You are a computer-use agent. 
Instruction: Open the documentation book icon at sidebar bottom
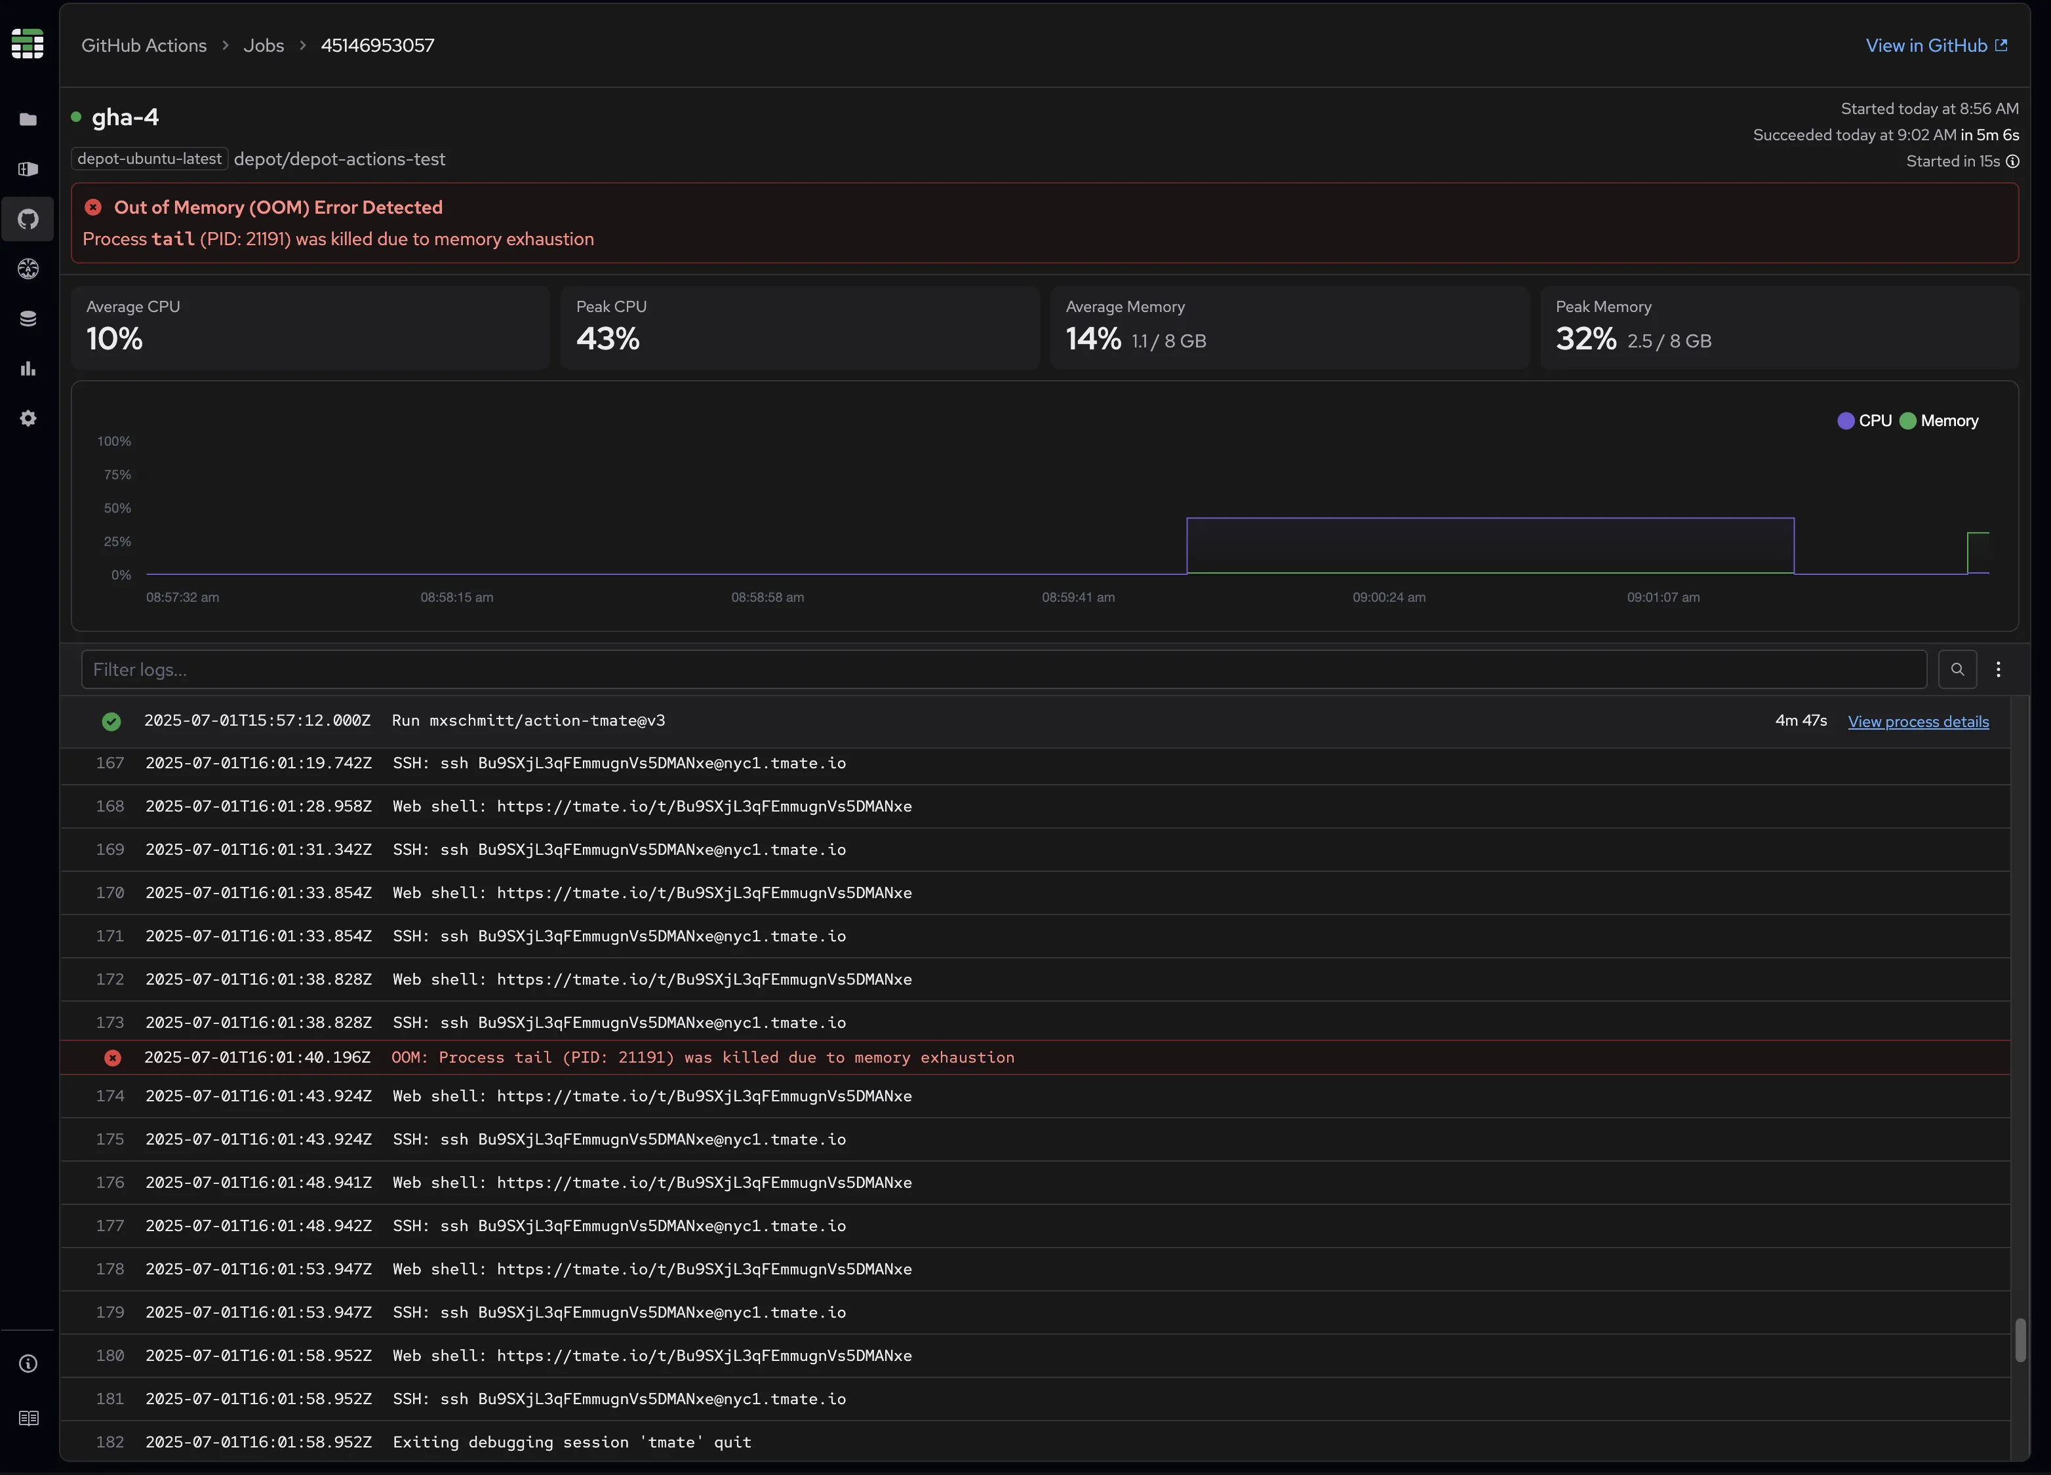[28, 1417]
